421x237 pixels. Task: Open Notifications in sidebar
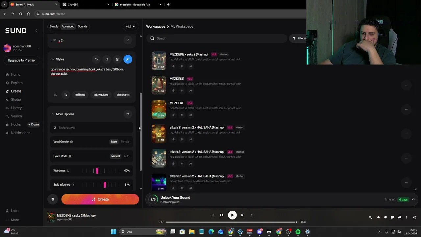click(x=20, y=133)
